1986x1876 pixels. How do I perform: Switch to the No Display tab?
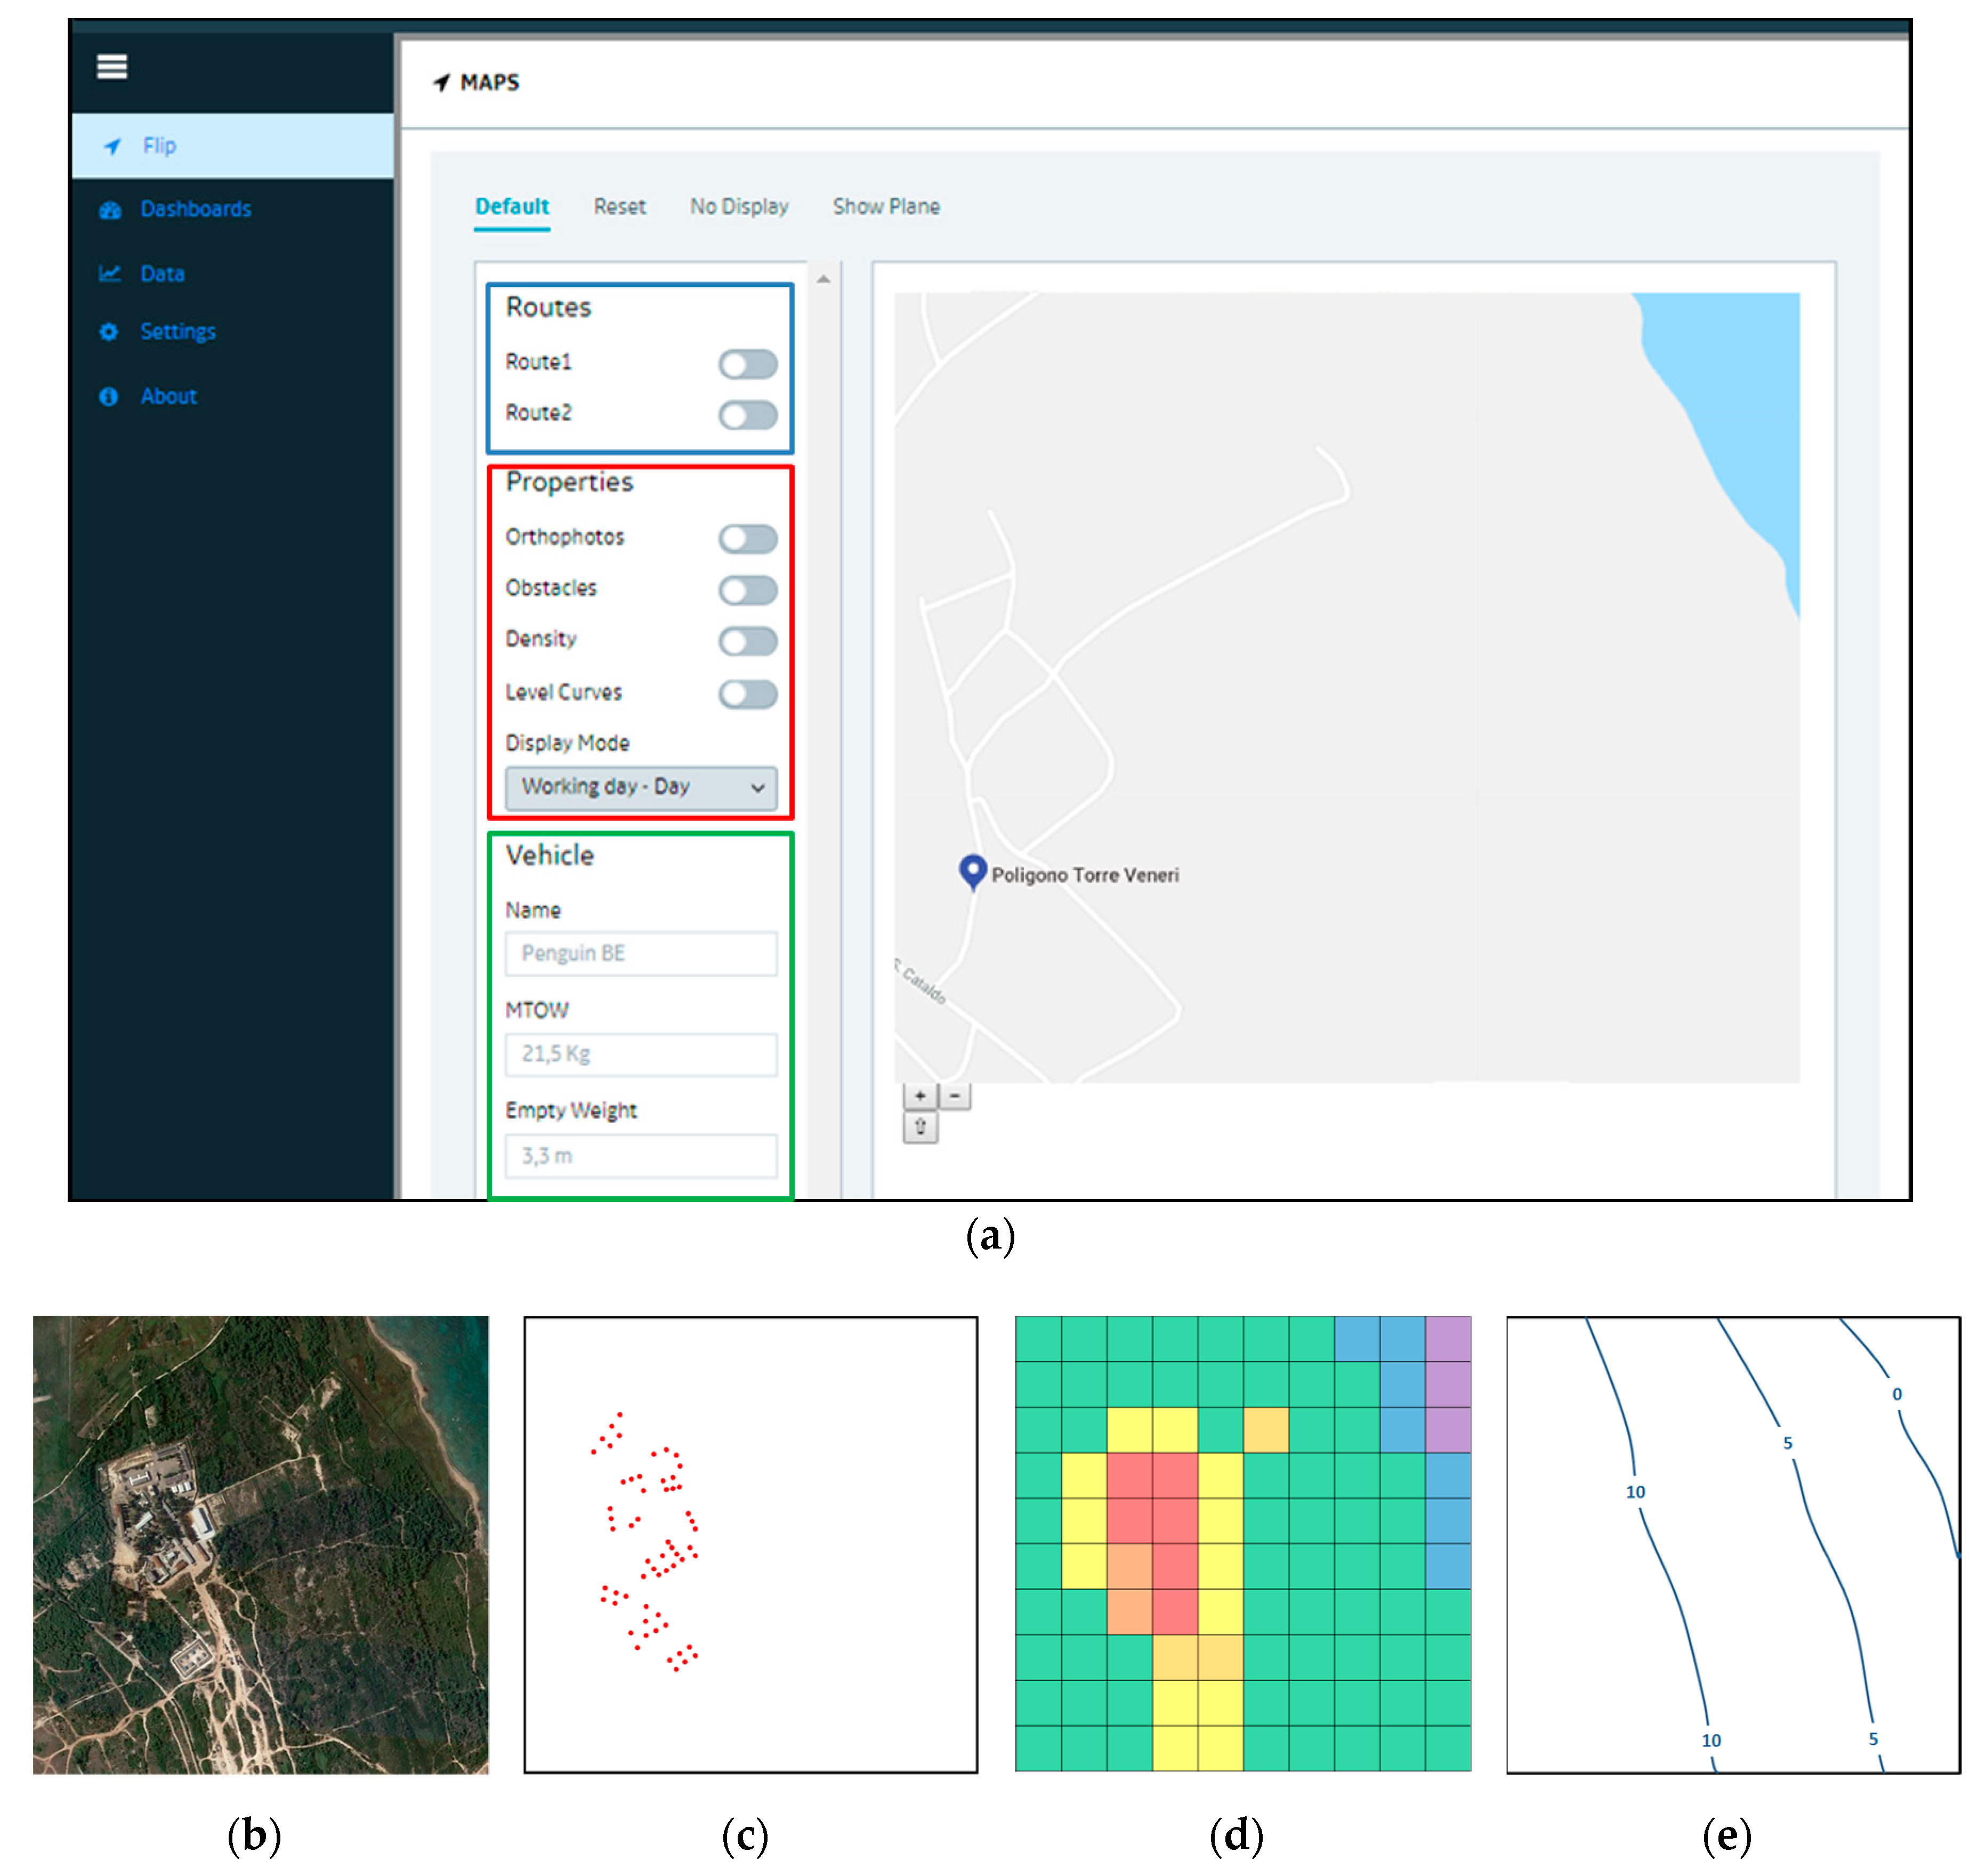[739, 207]
